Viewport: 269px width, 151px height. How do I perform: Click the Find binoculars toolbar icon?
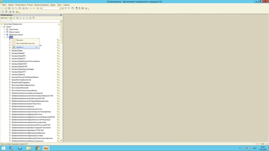(38, 8)
